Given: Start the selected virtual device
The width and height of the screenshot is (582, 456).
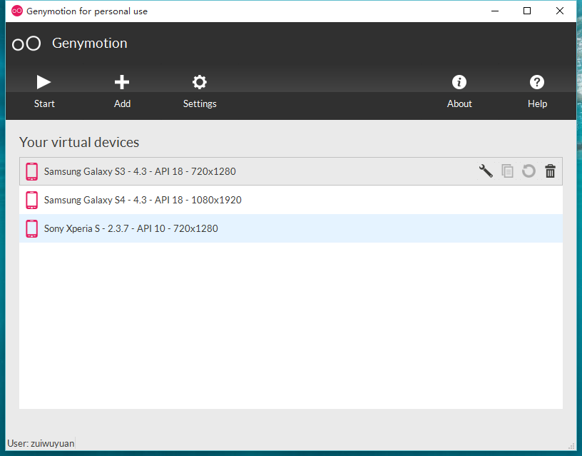Looking at the screenshot, I should pyautogui.click(x=44, y=91).
